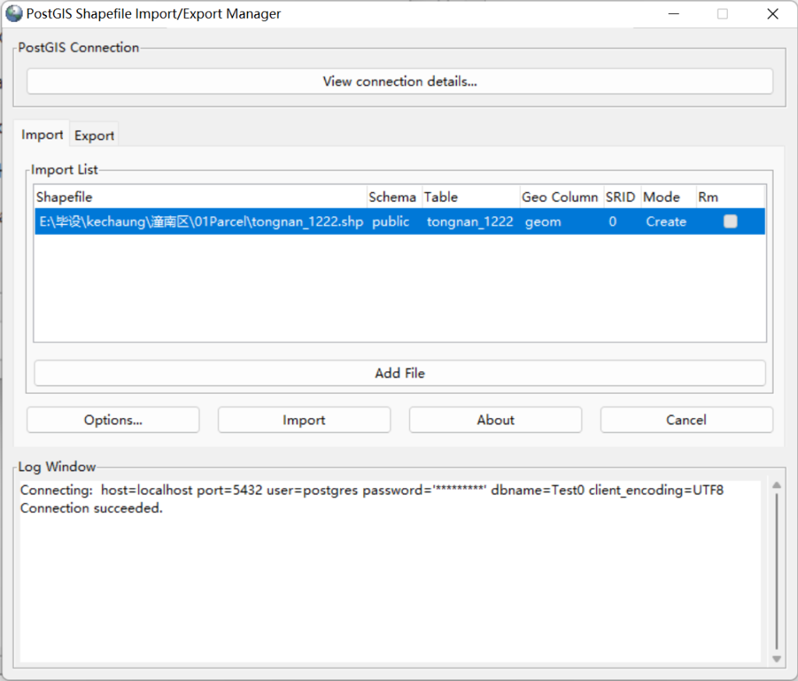The width and height of the screenshot is (798, 681).
Task: Click the Rm column header
Action: pyautogui.click(x=730, y=197)
